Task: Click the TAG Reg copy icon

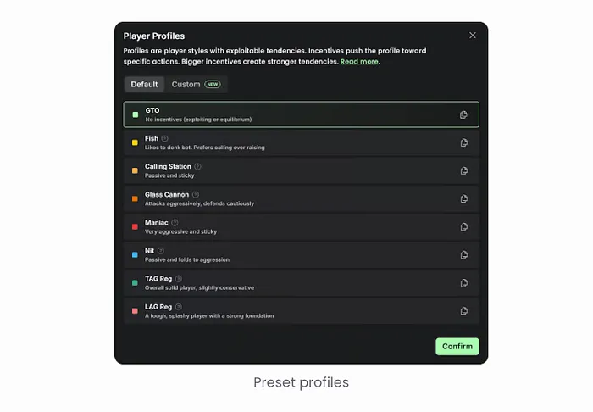Action: (463, 283)
